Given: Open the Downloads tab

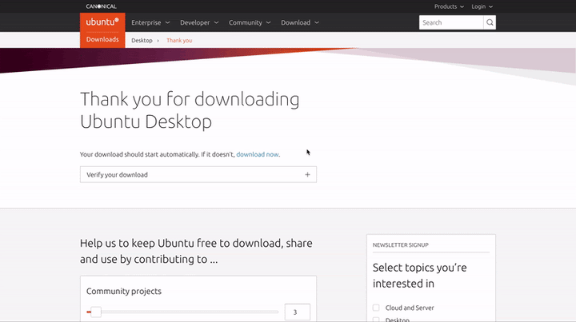Looking at the screenshot, I should 102,40.
